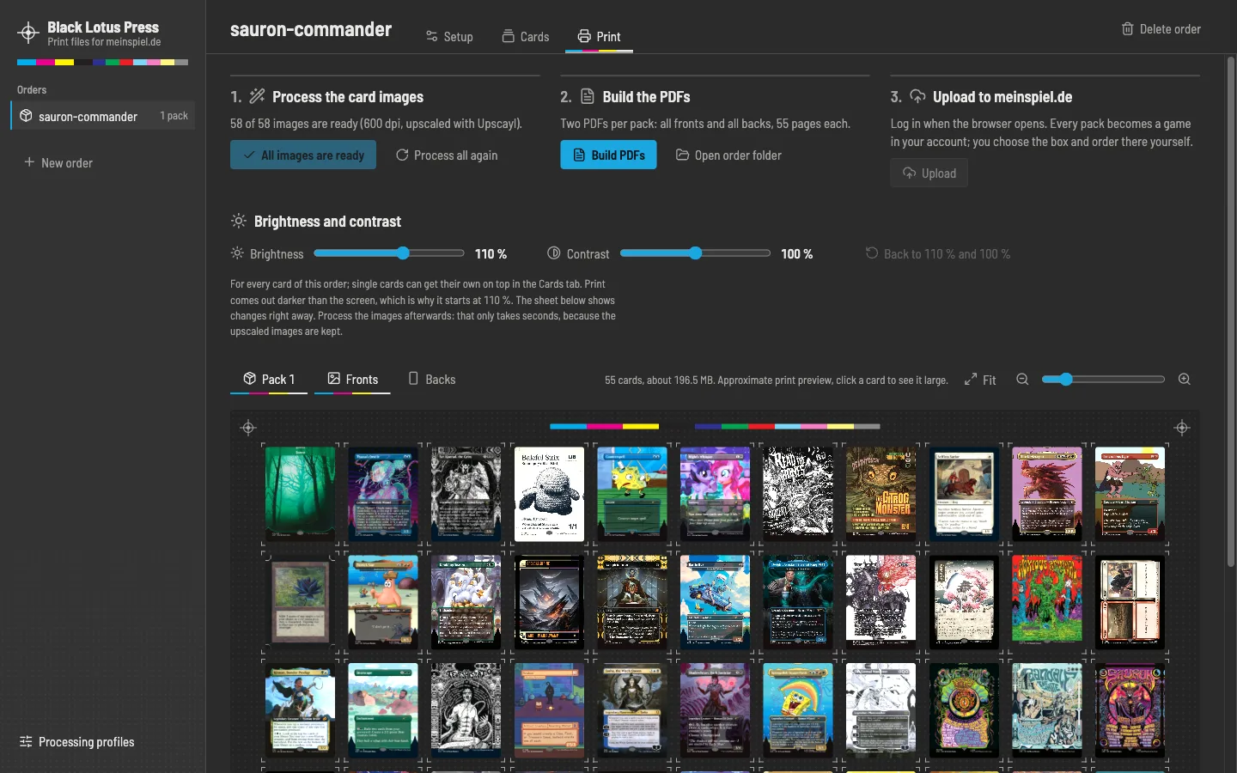Open the green forest card thumbnail
Viewport: 1237px width, 773px height.
(300, 493)
